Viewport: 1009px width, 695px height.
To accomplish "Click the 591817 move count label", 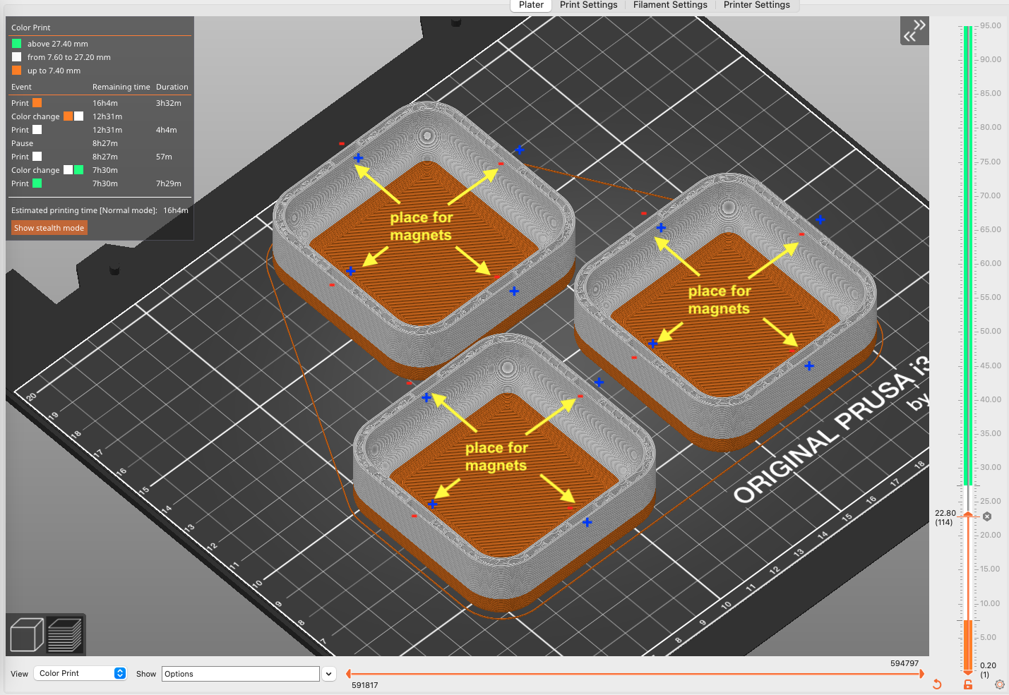I will (x=365, y=685).
